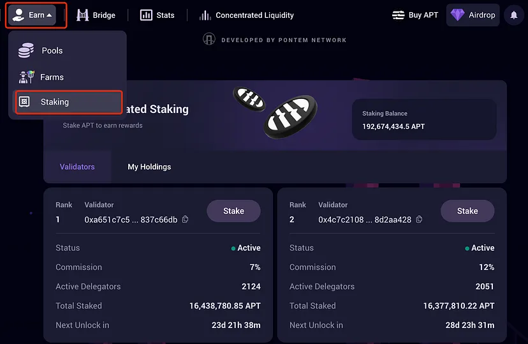Switch to the Validators tab
Image resolution: width=528 pixels, height=344 pixels.
point(77,167)
